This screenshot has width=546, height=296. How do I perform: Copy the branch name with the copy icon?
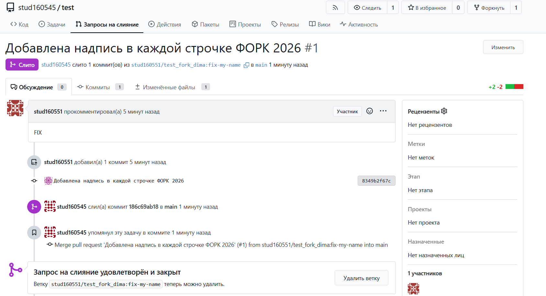coord(246,65)
